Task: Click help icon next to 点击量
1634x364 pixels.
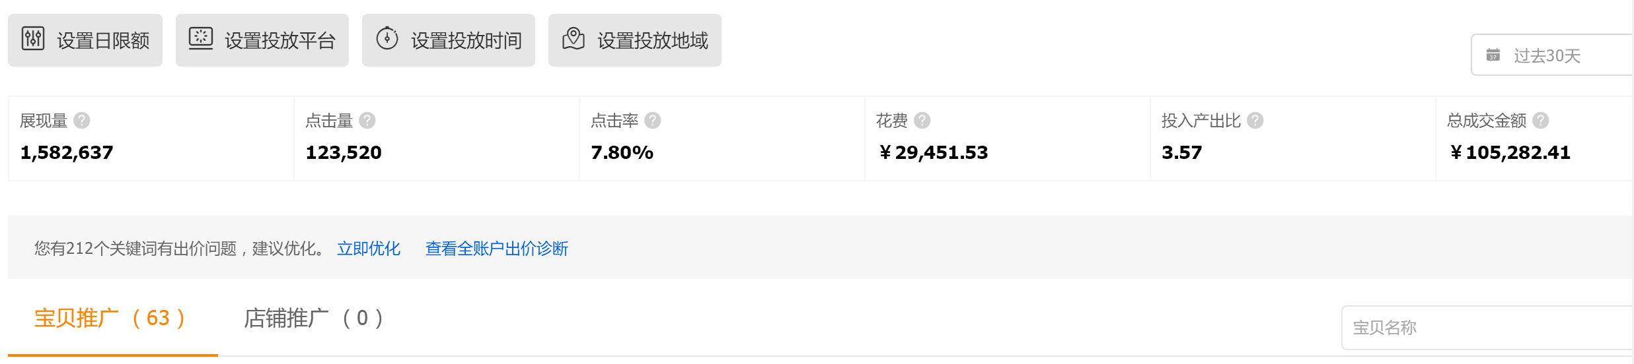Action: coord(367,120)
